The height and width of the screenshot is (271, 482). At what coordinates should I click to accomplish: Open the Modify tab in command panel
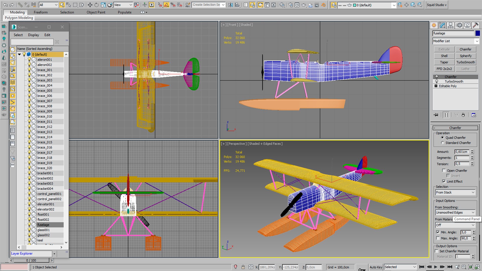tap(442, 25)
